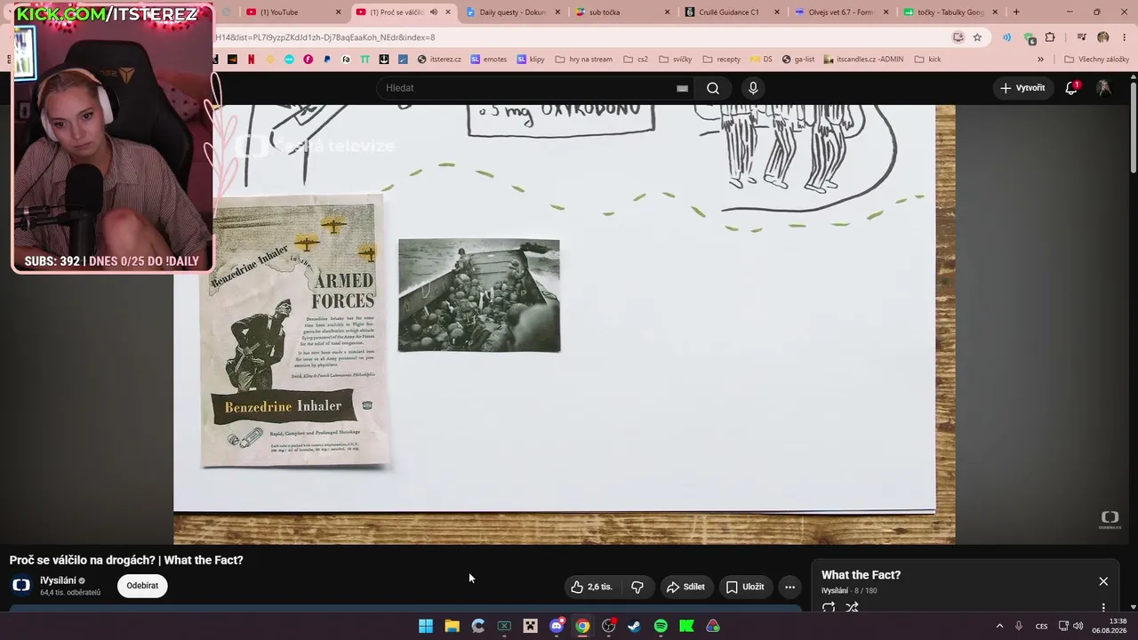
Task: Open the ga-list bookmark
Action: (798, 60)
